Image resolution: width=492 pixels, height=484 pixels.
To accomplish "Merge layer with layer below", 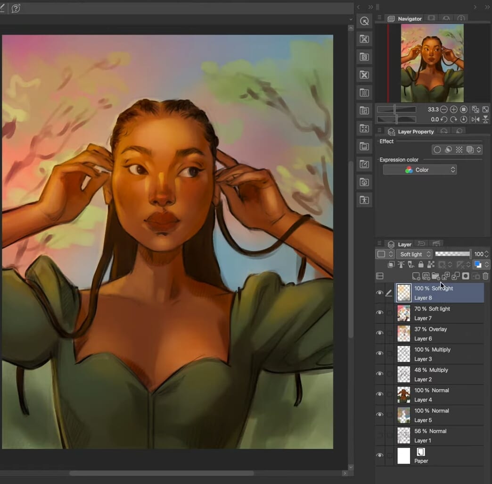I will pyautogui.click(x=456, y=276).
